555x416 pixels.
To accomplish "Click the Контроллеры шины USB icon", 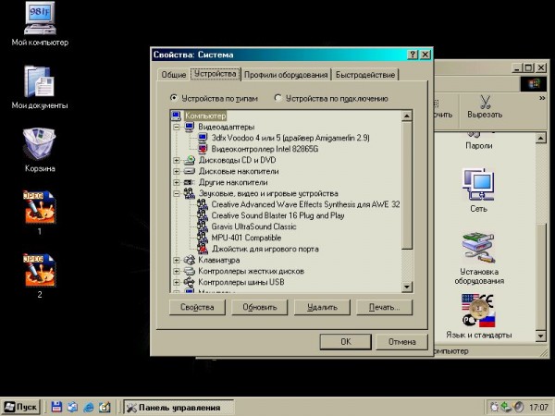I will pos(190,282).
